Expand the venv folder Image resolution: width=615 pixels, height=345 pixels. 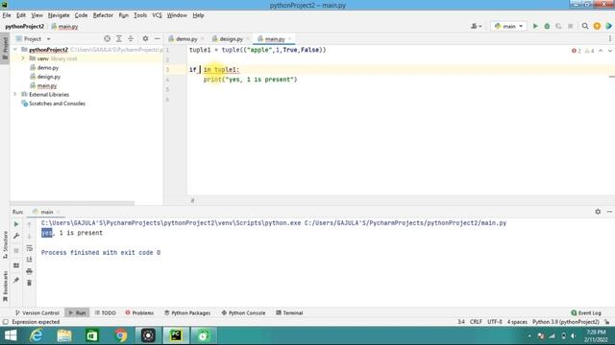[x=23, y=58]
